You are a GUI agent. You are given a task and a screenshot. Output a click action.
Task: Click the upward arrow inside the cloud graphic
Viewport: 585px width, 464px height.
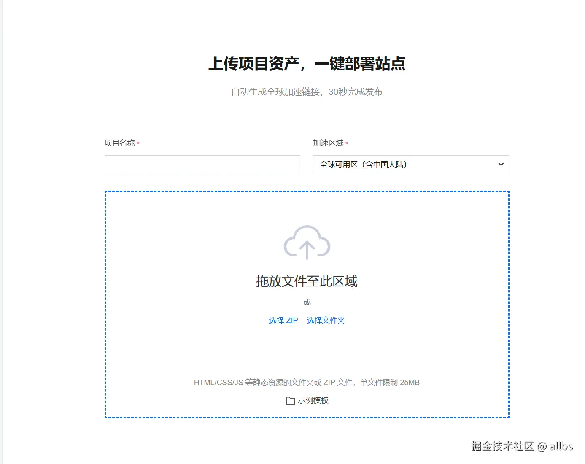point(307,249)
